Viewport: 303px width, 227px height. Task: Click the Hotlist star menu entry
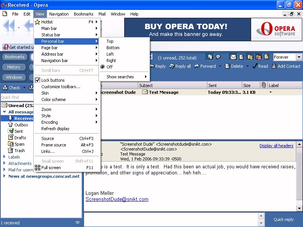(x=67, y=22)
